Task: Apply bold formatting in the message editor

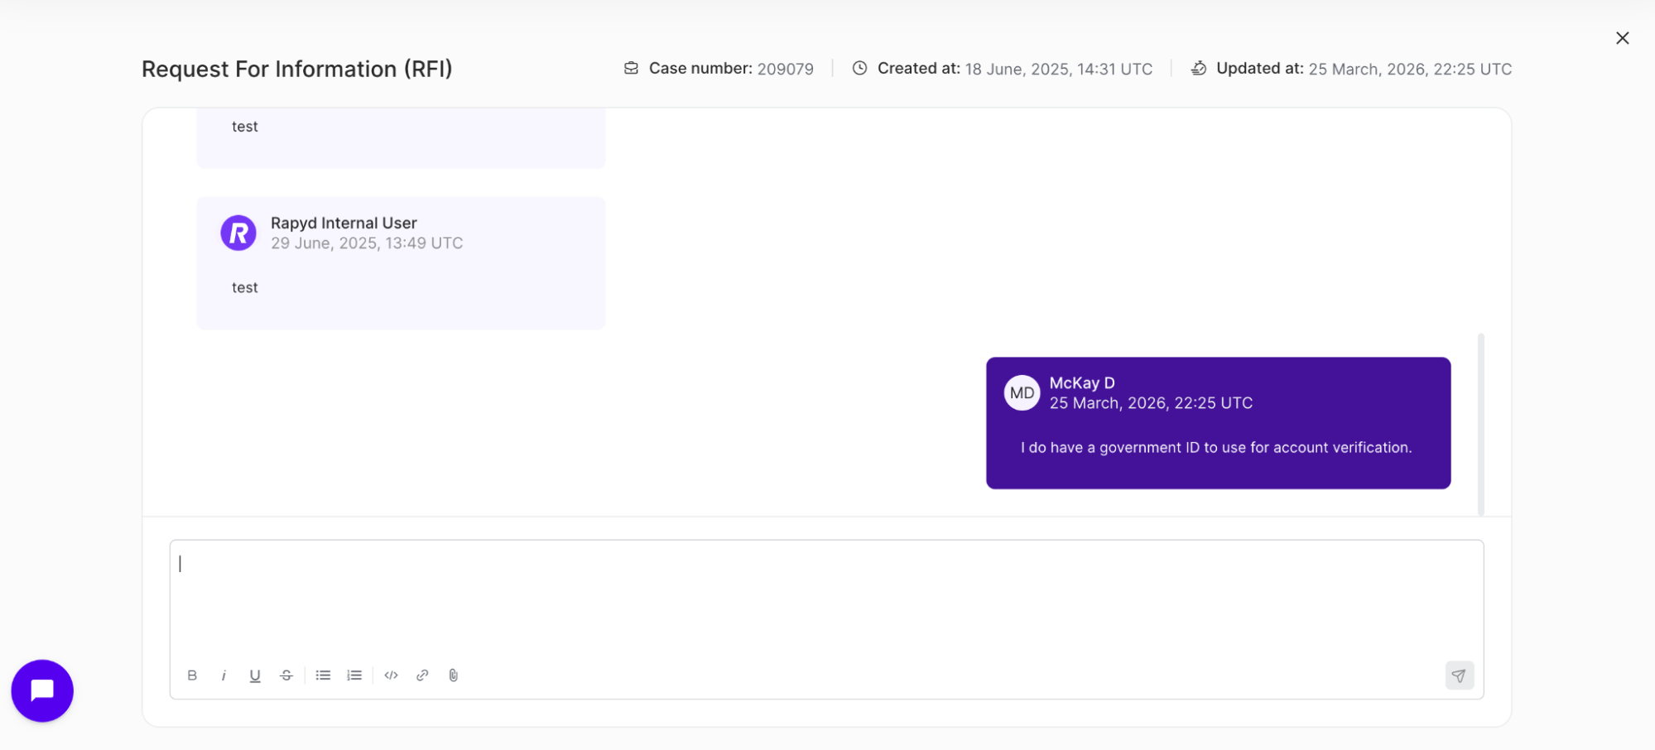Action: [x=192, y=675]
